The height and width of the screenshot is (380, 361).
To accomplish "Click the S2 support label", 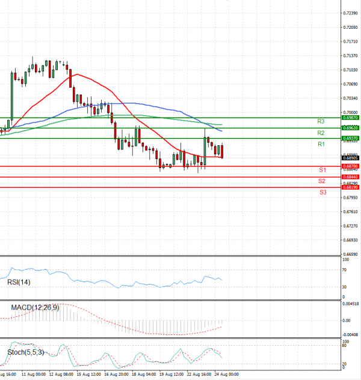I will (322, 181).
